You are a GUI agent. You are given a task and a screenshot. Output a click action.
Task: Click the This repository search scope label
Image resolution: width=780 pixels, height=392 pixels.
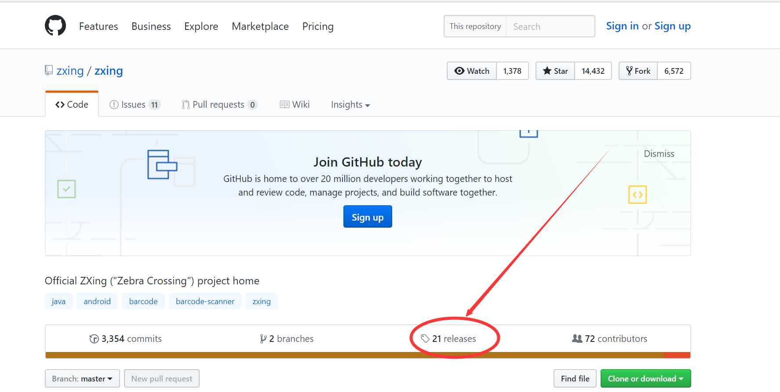475,26
